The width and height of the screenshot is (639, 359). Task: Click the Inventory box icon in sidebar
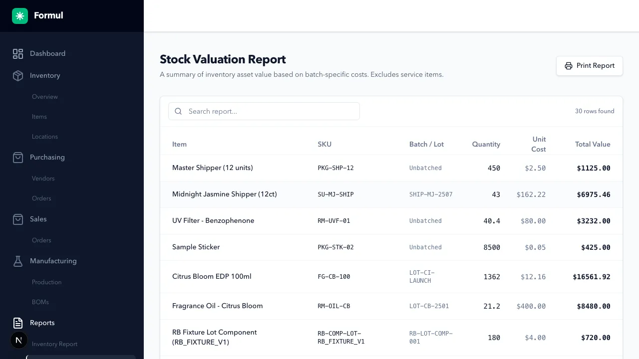(x=18, y=75)
